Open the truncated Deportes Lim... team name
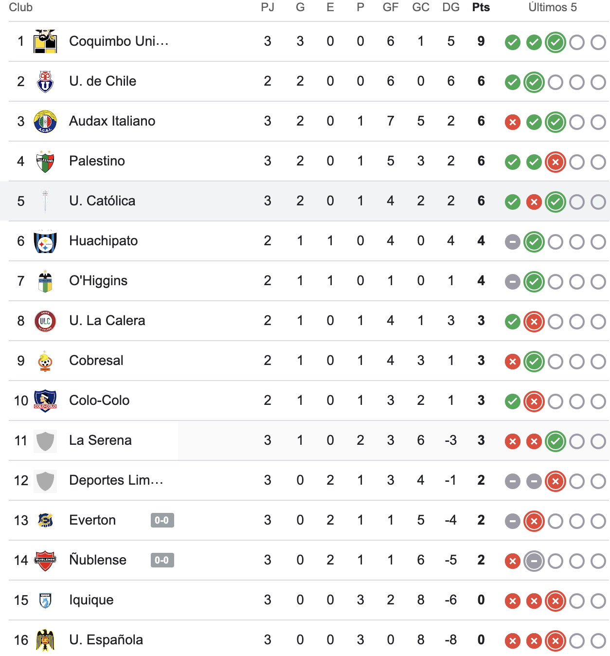 (x=117, y=480)
